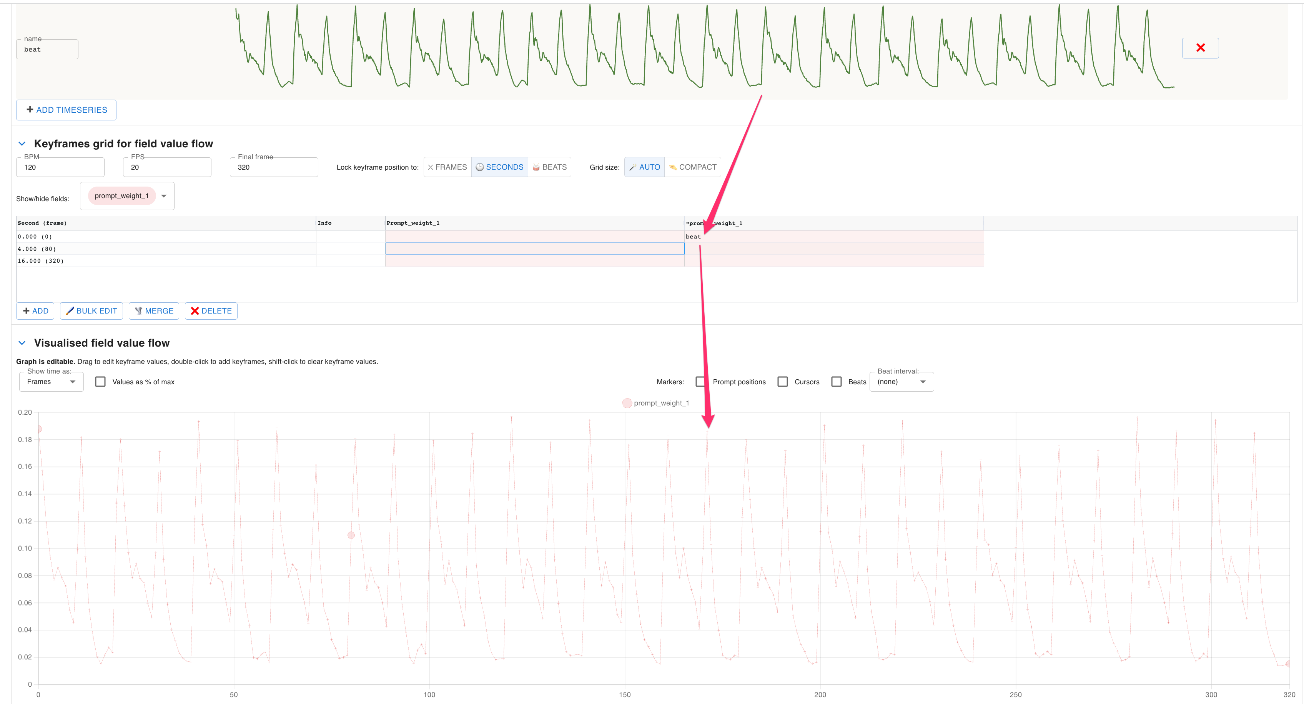
Task: Delete the beat timeseries with red X
Action: (x=1200, y=48)
